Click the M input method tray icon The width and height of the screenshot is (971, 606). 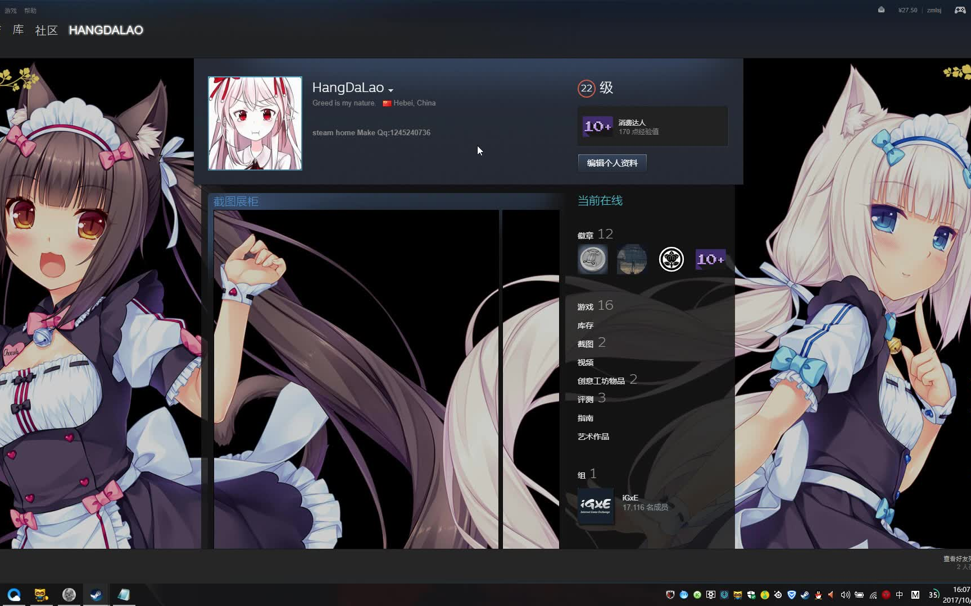coord(915,595)
